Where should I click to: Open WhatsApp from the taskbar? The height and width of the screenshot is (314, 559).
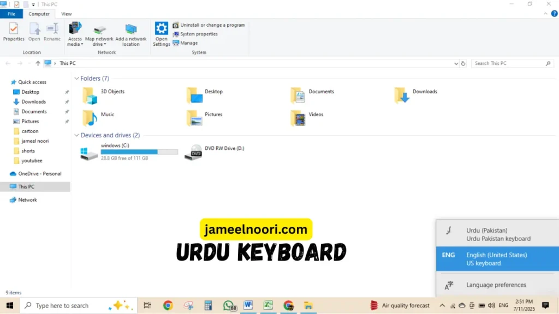(229, 305)
